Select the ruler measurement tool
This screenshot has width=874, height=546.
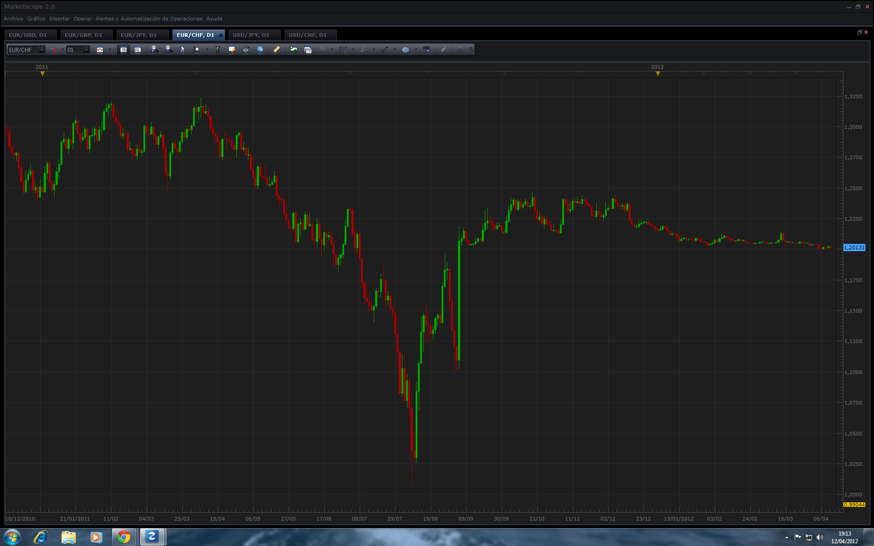point(276,50)
